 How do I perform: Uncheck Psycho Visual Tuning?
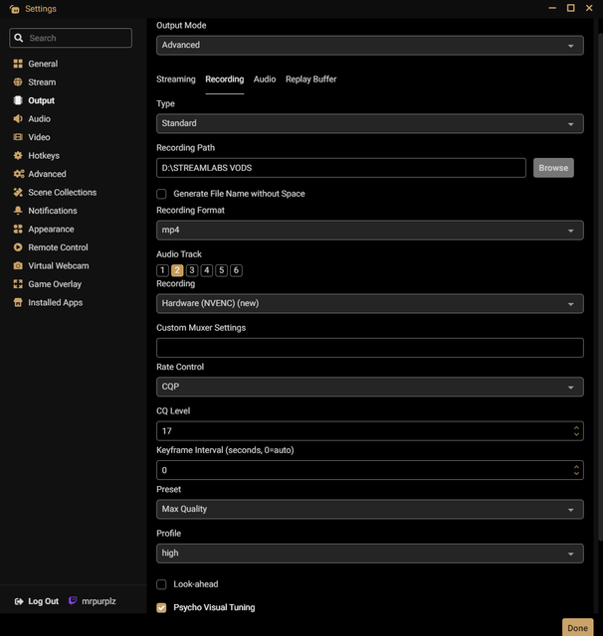(161, 607)
